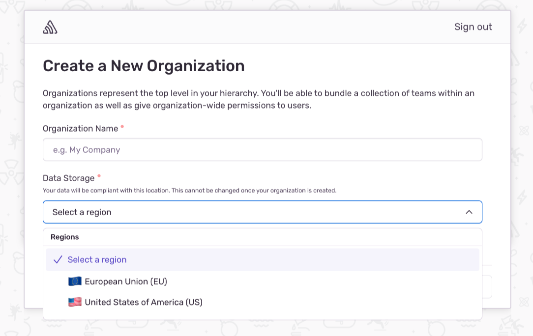Click the organizations description paragraph
The image size is (533, 336).
coord(258,99)
